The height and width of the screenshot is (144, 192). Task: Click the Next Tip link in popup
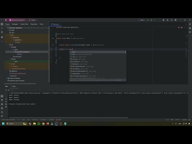(119, 80)
